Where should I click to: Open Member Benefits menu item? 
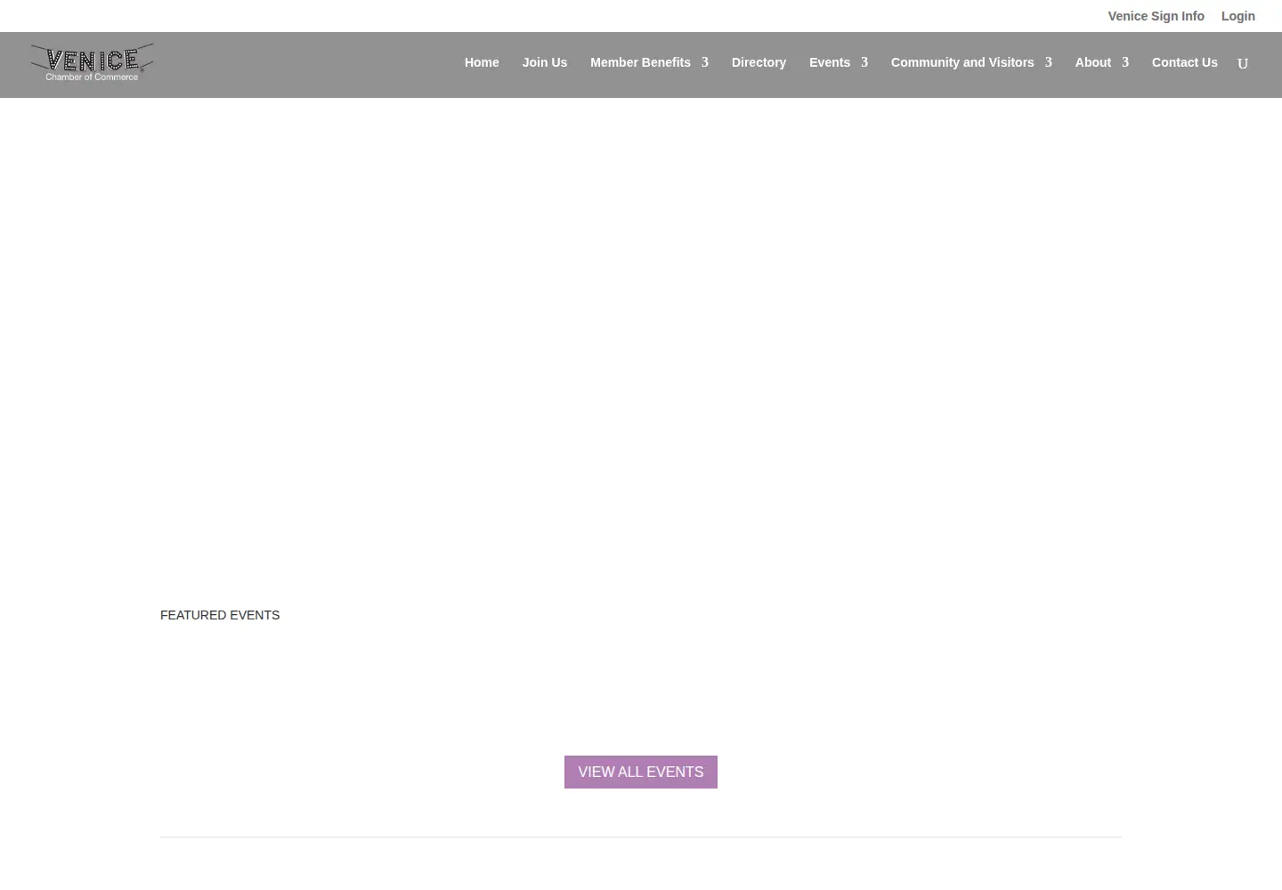(640, 62)
